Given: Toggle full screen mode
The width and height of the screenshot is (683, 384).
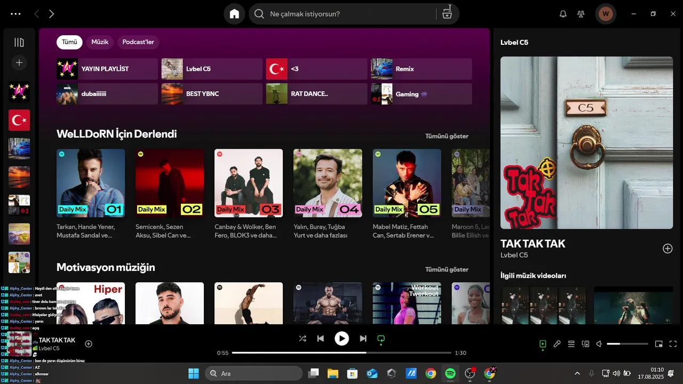Looking at the screenshot, I should (673, 344).
